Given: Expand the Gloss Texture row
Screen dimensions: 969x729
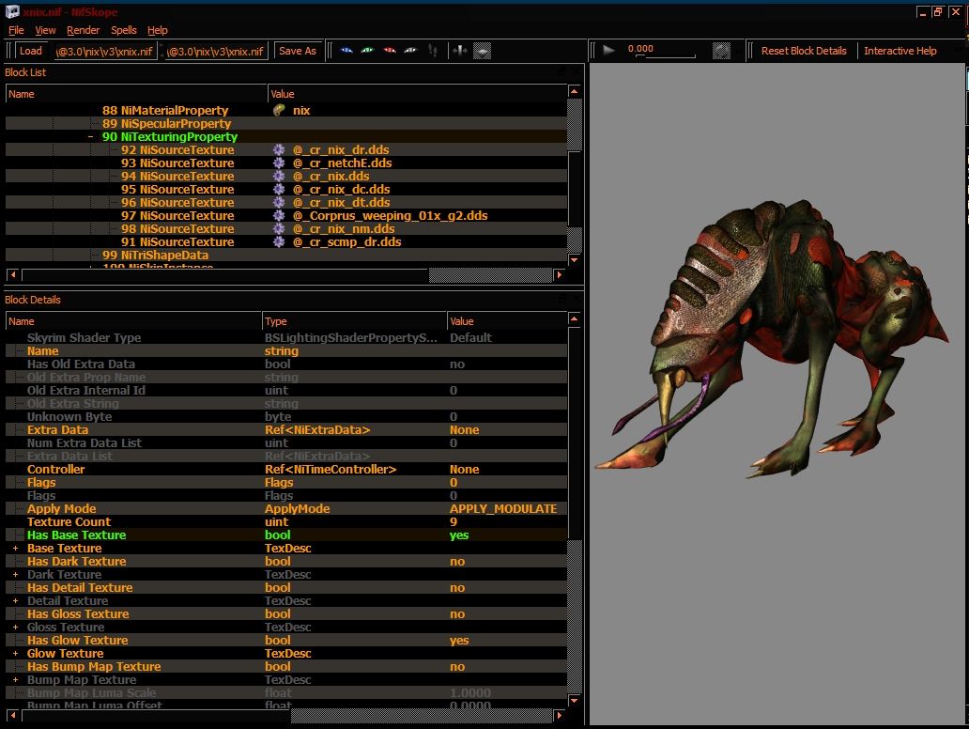Looking at the screenshot, I should click(15, 627).
